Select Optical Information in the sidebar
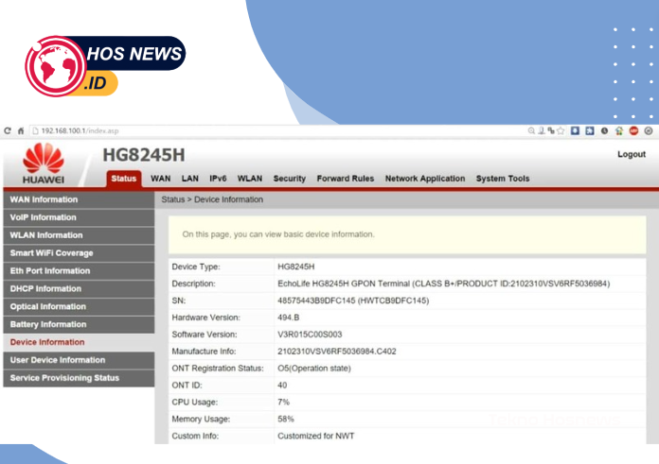This screenshot has height=464, width=659. 48,306
